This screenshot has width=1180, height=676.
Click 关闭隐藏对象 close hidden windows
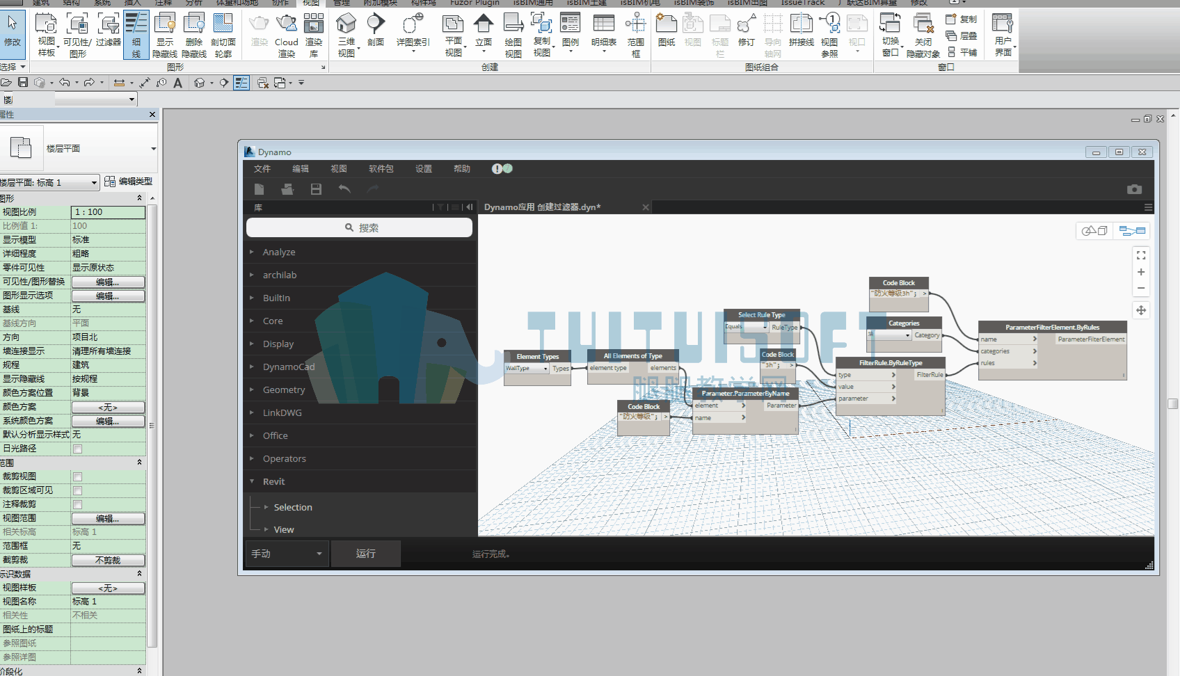tap(923, 33)
